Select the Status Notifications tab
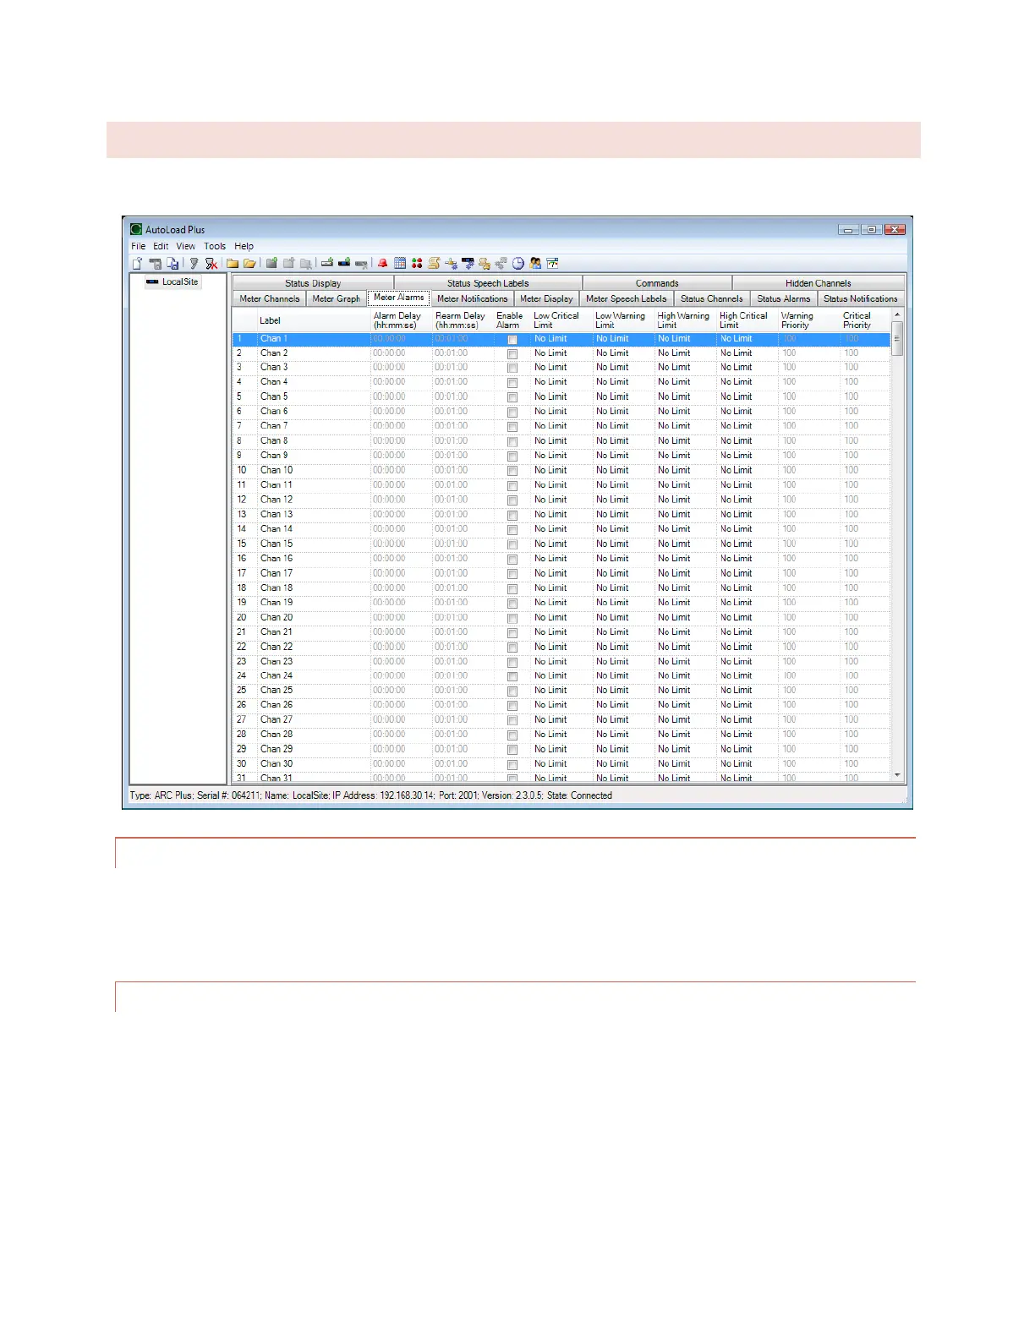 tap(860, 298)
